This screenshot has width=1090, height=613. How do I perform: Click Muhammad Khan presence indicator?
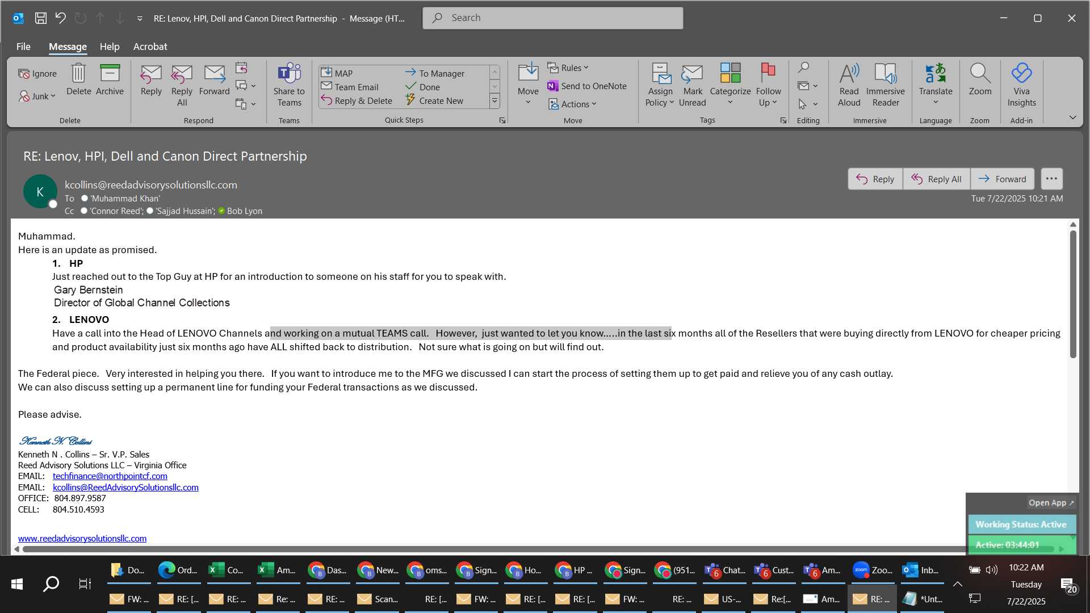click(85, 198)
